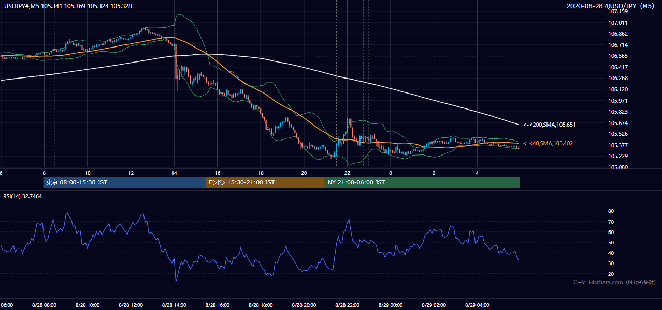Screen dimensions: 662x310
Task: Click price axis value 105.823
Action: point(618,112)
